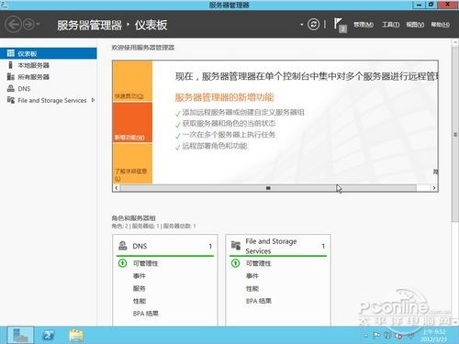The image size is (459, 344).
Task: Click 服务 in the DNS tile
Action: [x=140, y=288]
